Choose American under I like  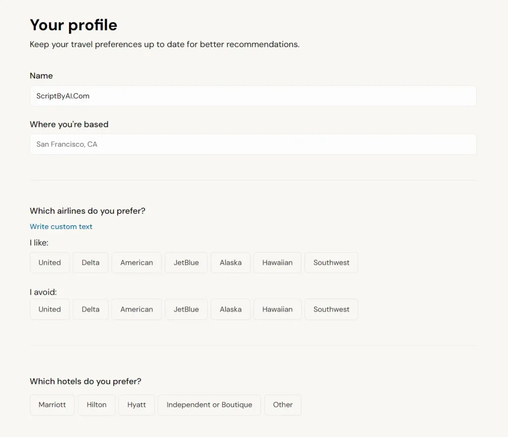click(136, 263)
